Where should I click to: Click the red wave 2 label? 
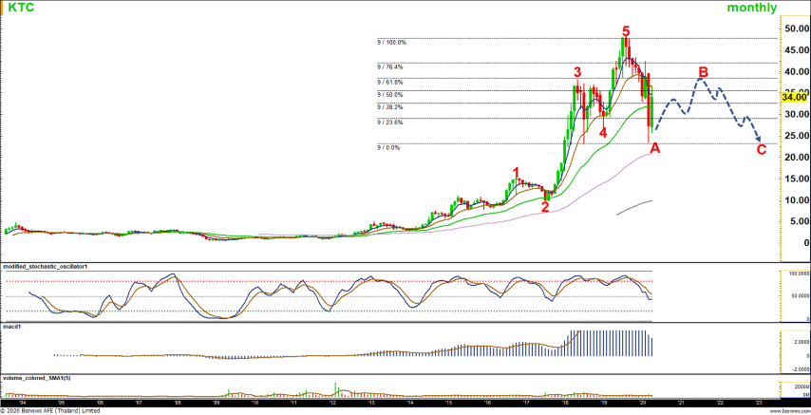click(545, 206)
